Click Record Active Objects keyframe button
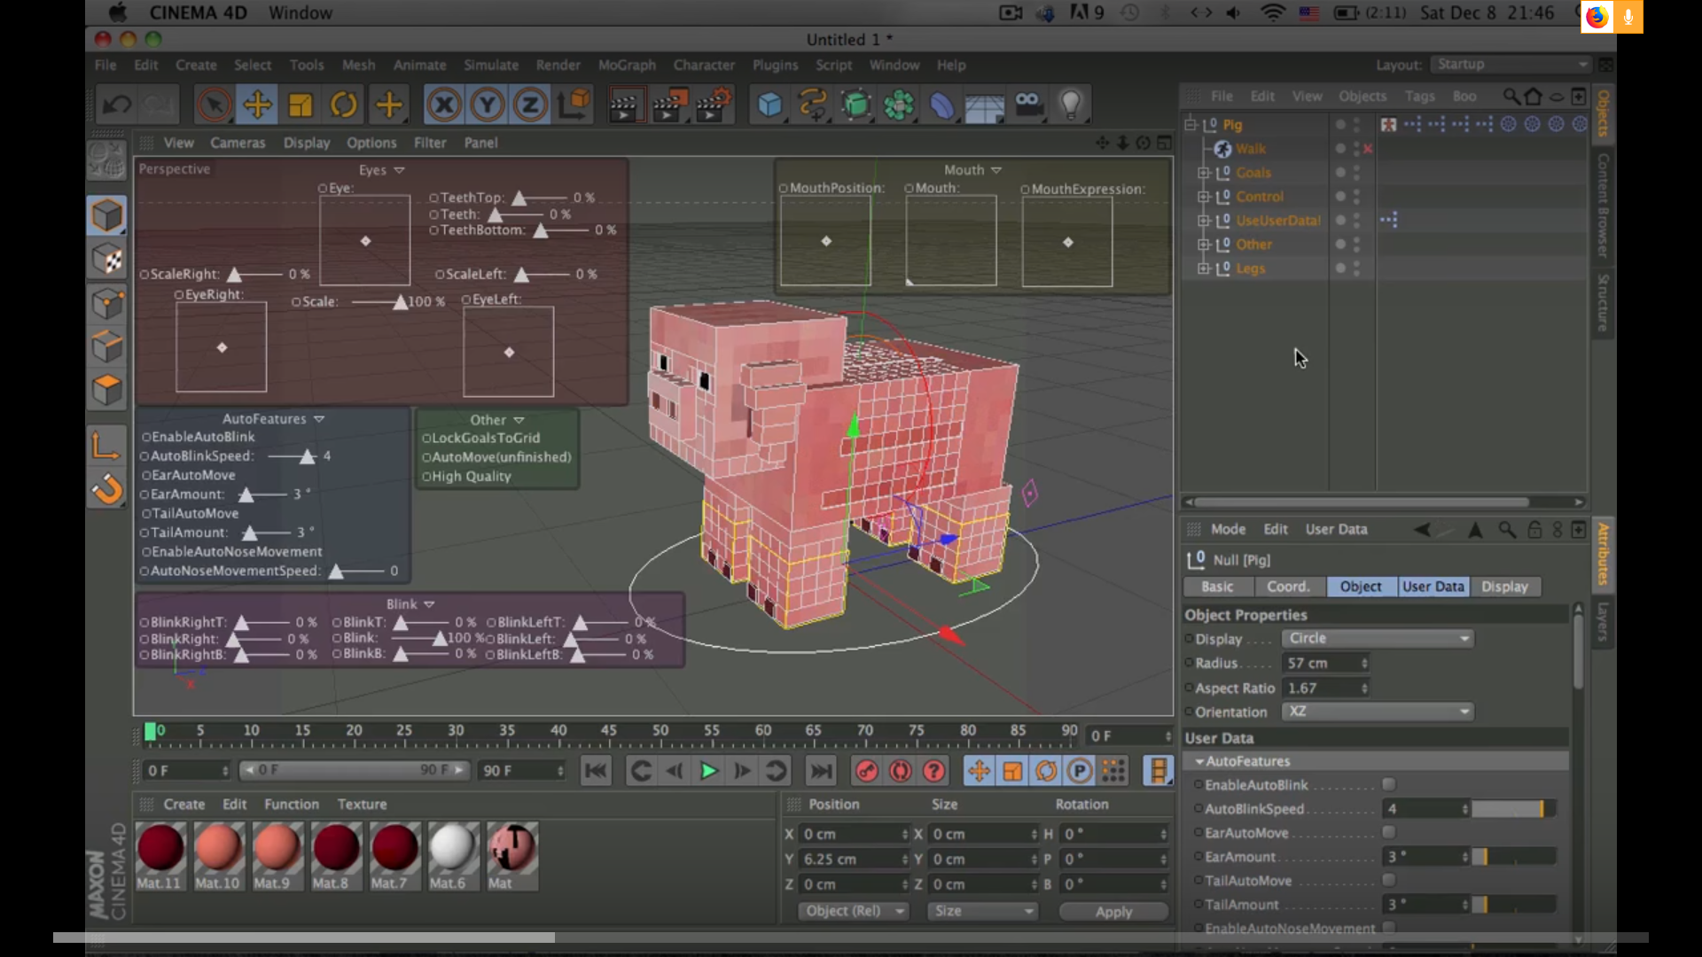Viewport: 1702px width, 957px height. coord(867,771)
